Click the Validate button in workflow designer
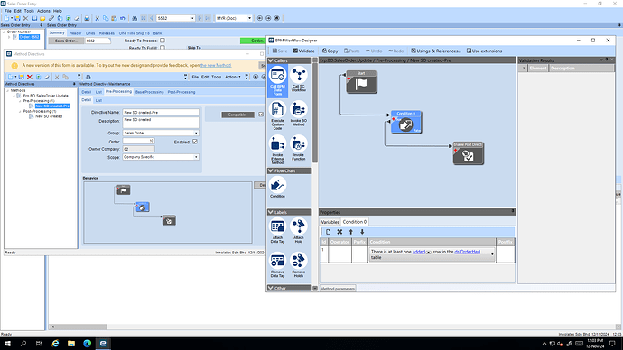This screenshot has width=623, height=350. (x=304, y=51)
